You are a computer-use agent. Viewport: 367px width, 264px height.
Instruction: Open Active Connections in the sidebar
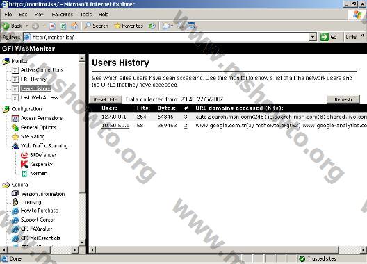(42, 69)
